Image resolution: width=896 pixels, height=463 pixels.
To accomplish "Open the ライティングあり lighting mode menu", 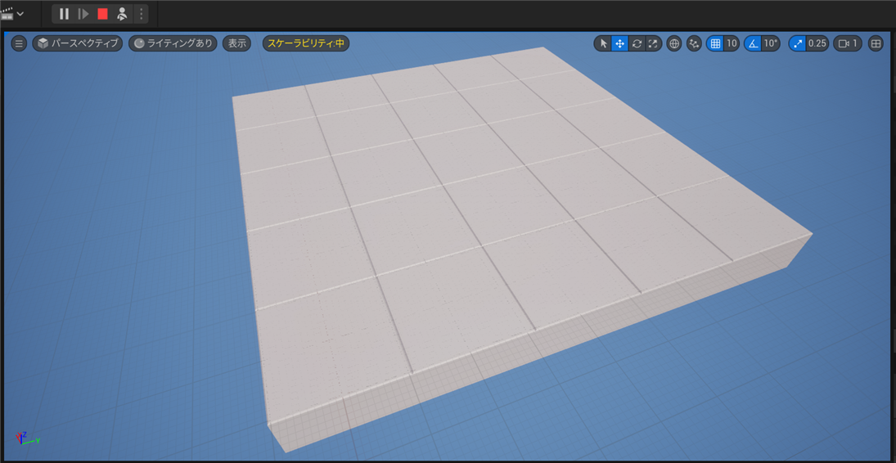I will (173, 43).
